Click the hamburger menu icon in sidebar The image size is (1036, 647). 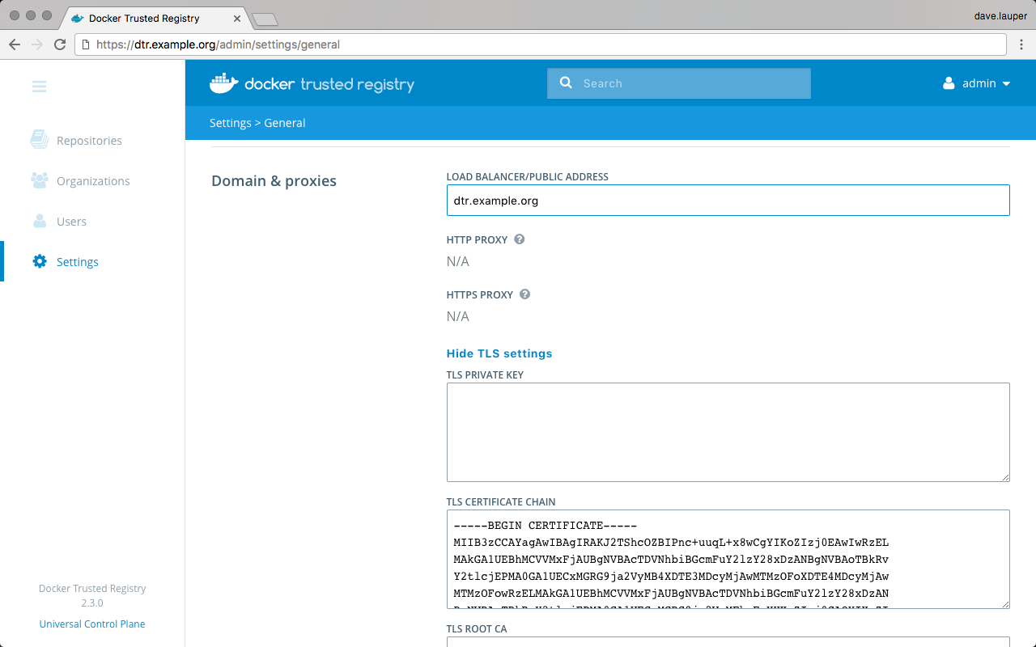pos(39,87)
